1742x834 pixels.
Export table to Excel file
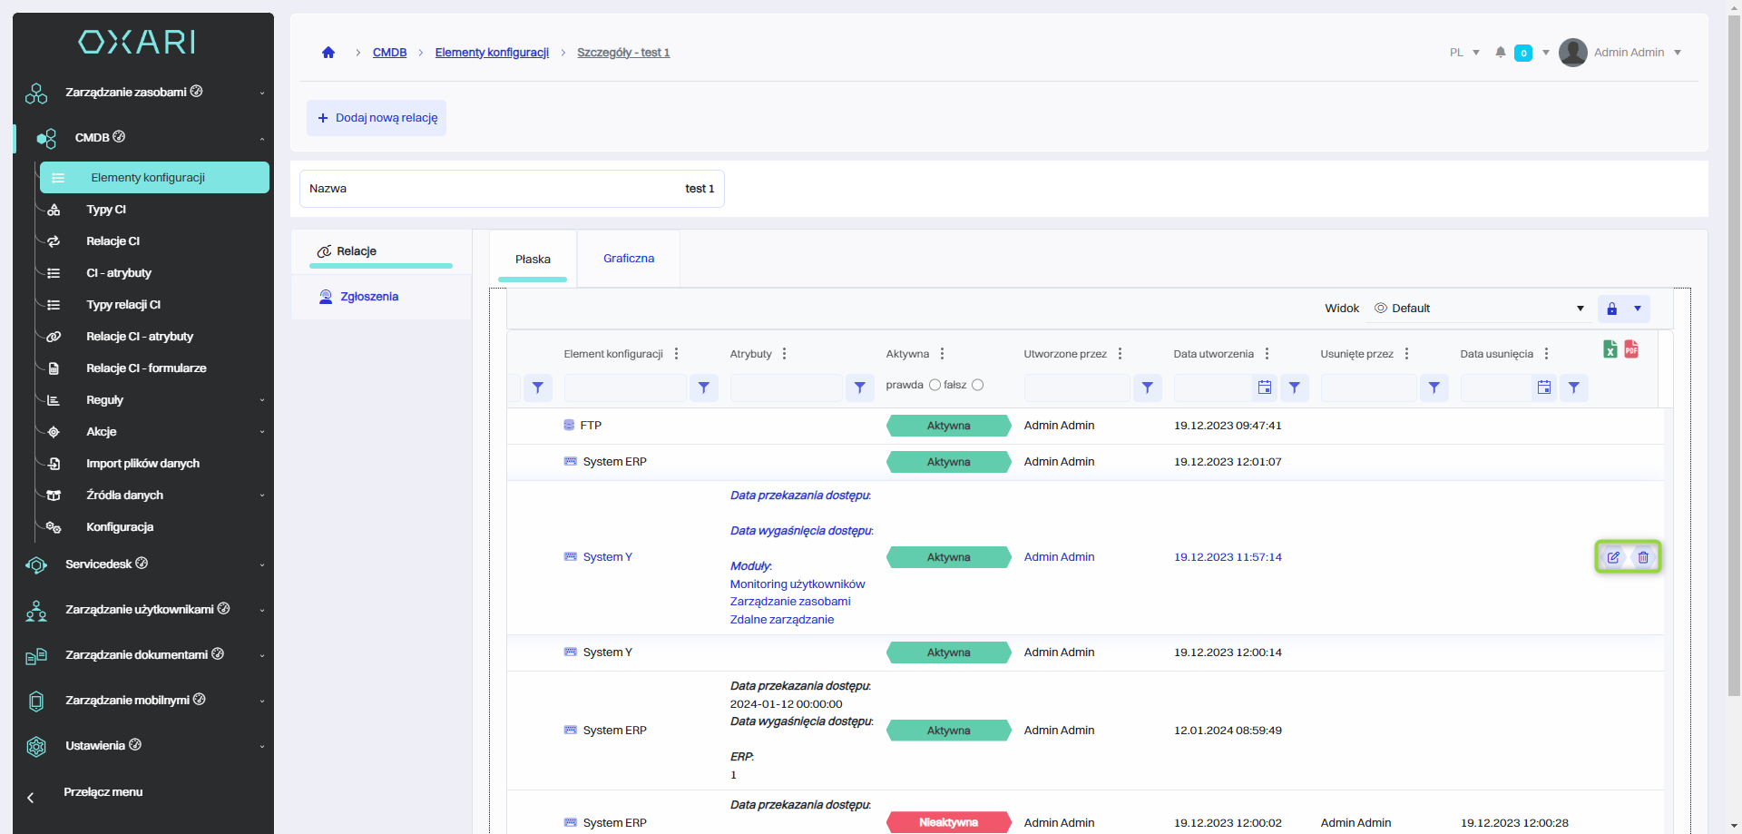pyautogui.click(x=1610, y=349)
